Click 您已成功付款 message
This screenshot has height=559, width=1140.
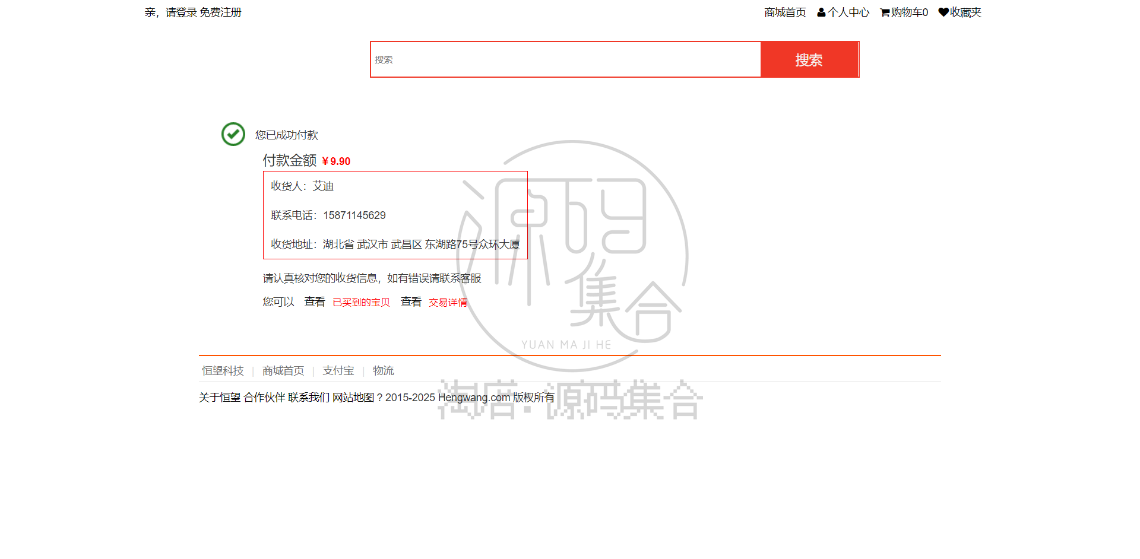tap(287, 135)
